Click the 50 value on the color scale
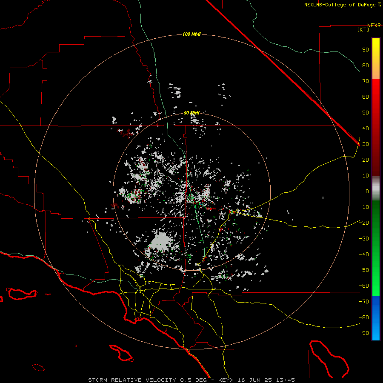383x383 pixels. pyautogui.click(x=366, y=113)
